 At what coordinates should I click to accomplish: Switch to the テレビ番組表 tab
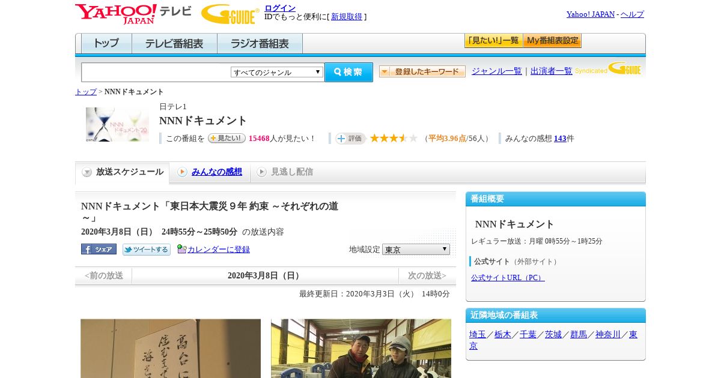[x=174, y=44]
